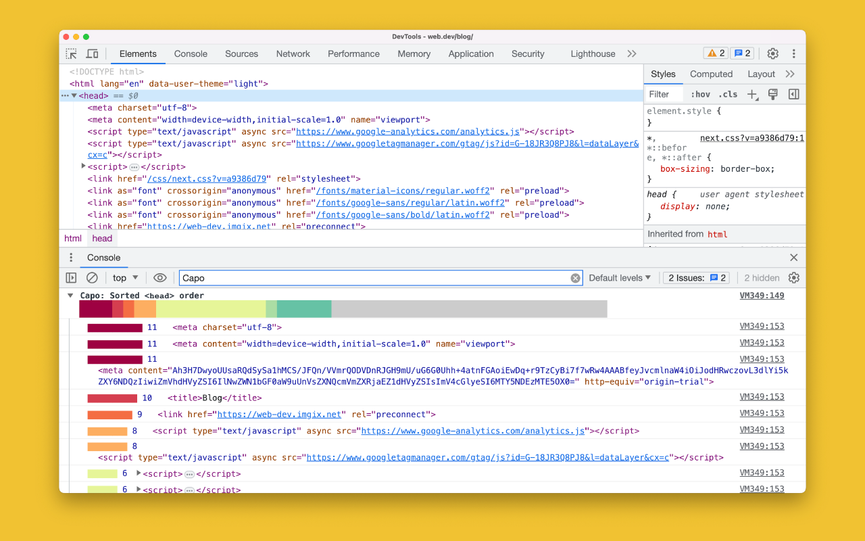Show the console sidebar panel icon
This screenshot has height=541, width=865.
pos(71,278)
